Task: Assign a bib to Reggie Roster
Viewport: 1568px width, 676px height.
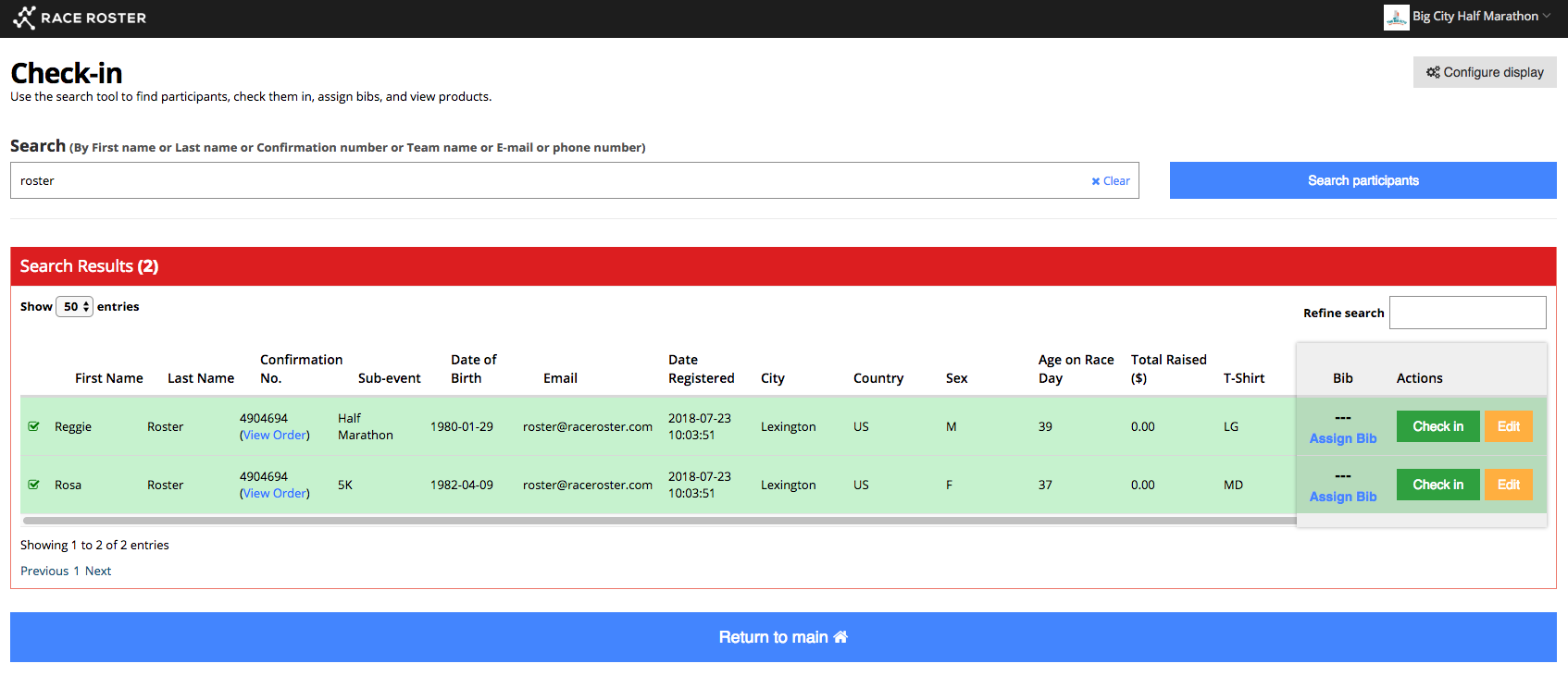Action: (1342, 438)
